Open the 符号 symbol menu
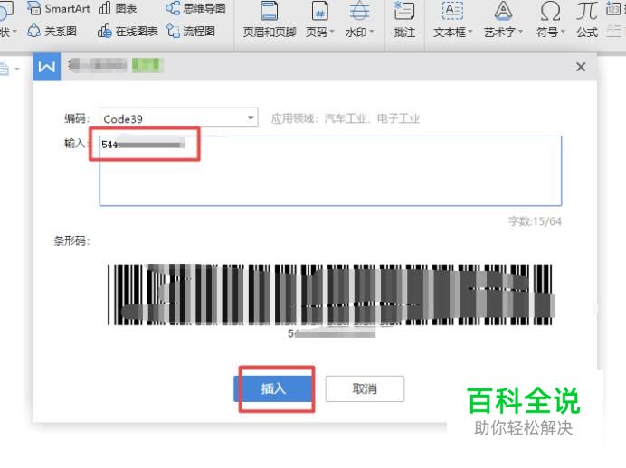626x468 pixels. click(x=551, y=20)
